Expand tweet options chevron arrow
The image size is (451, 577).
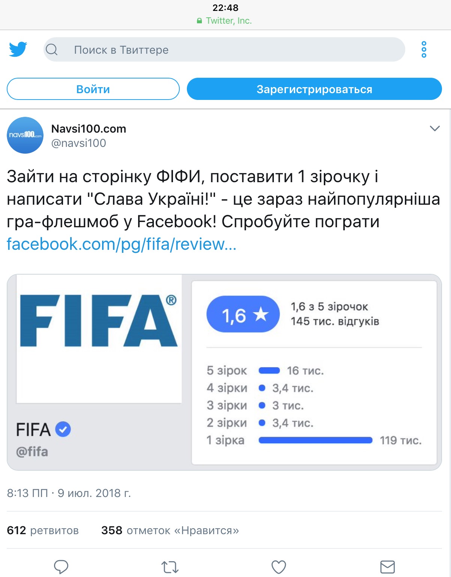[x=434, y=128]
